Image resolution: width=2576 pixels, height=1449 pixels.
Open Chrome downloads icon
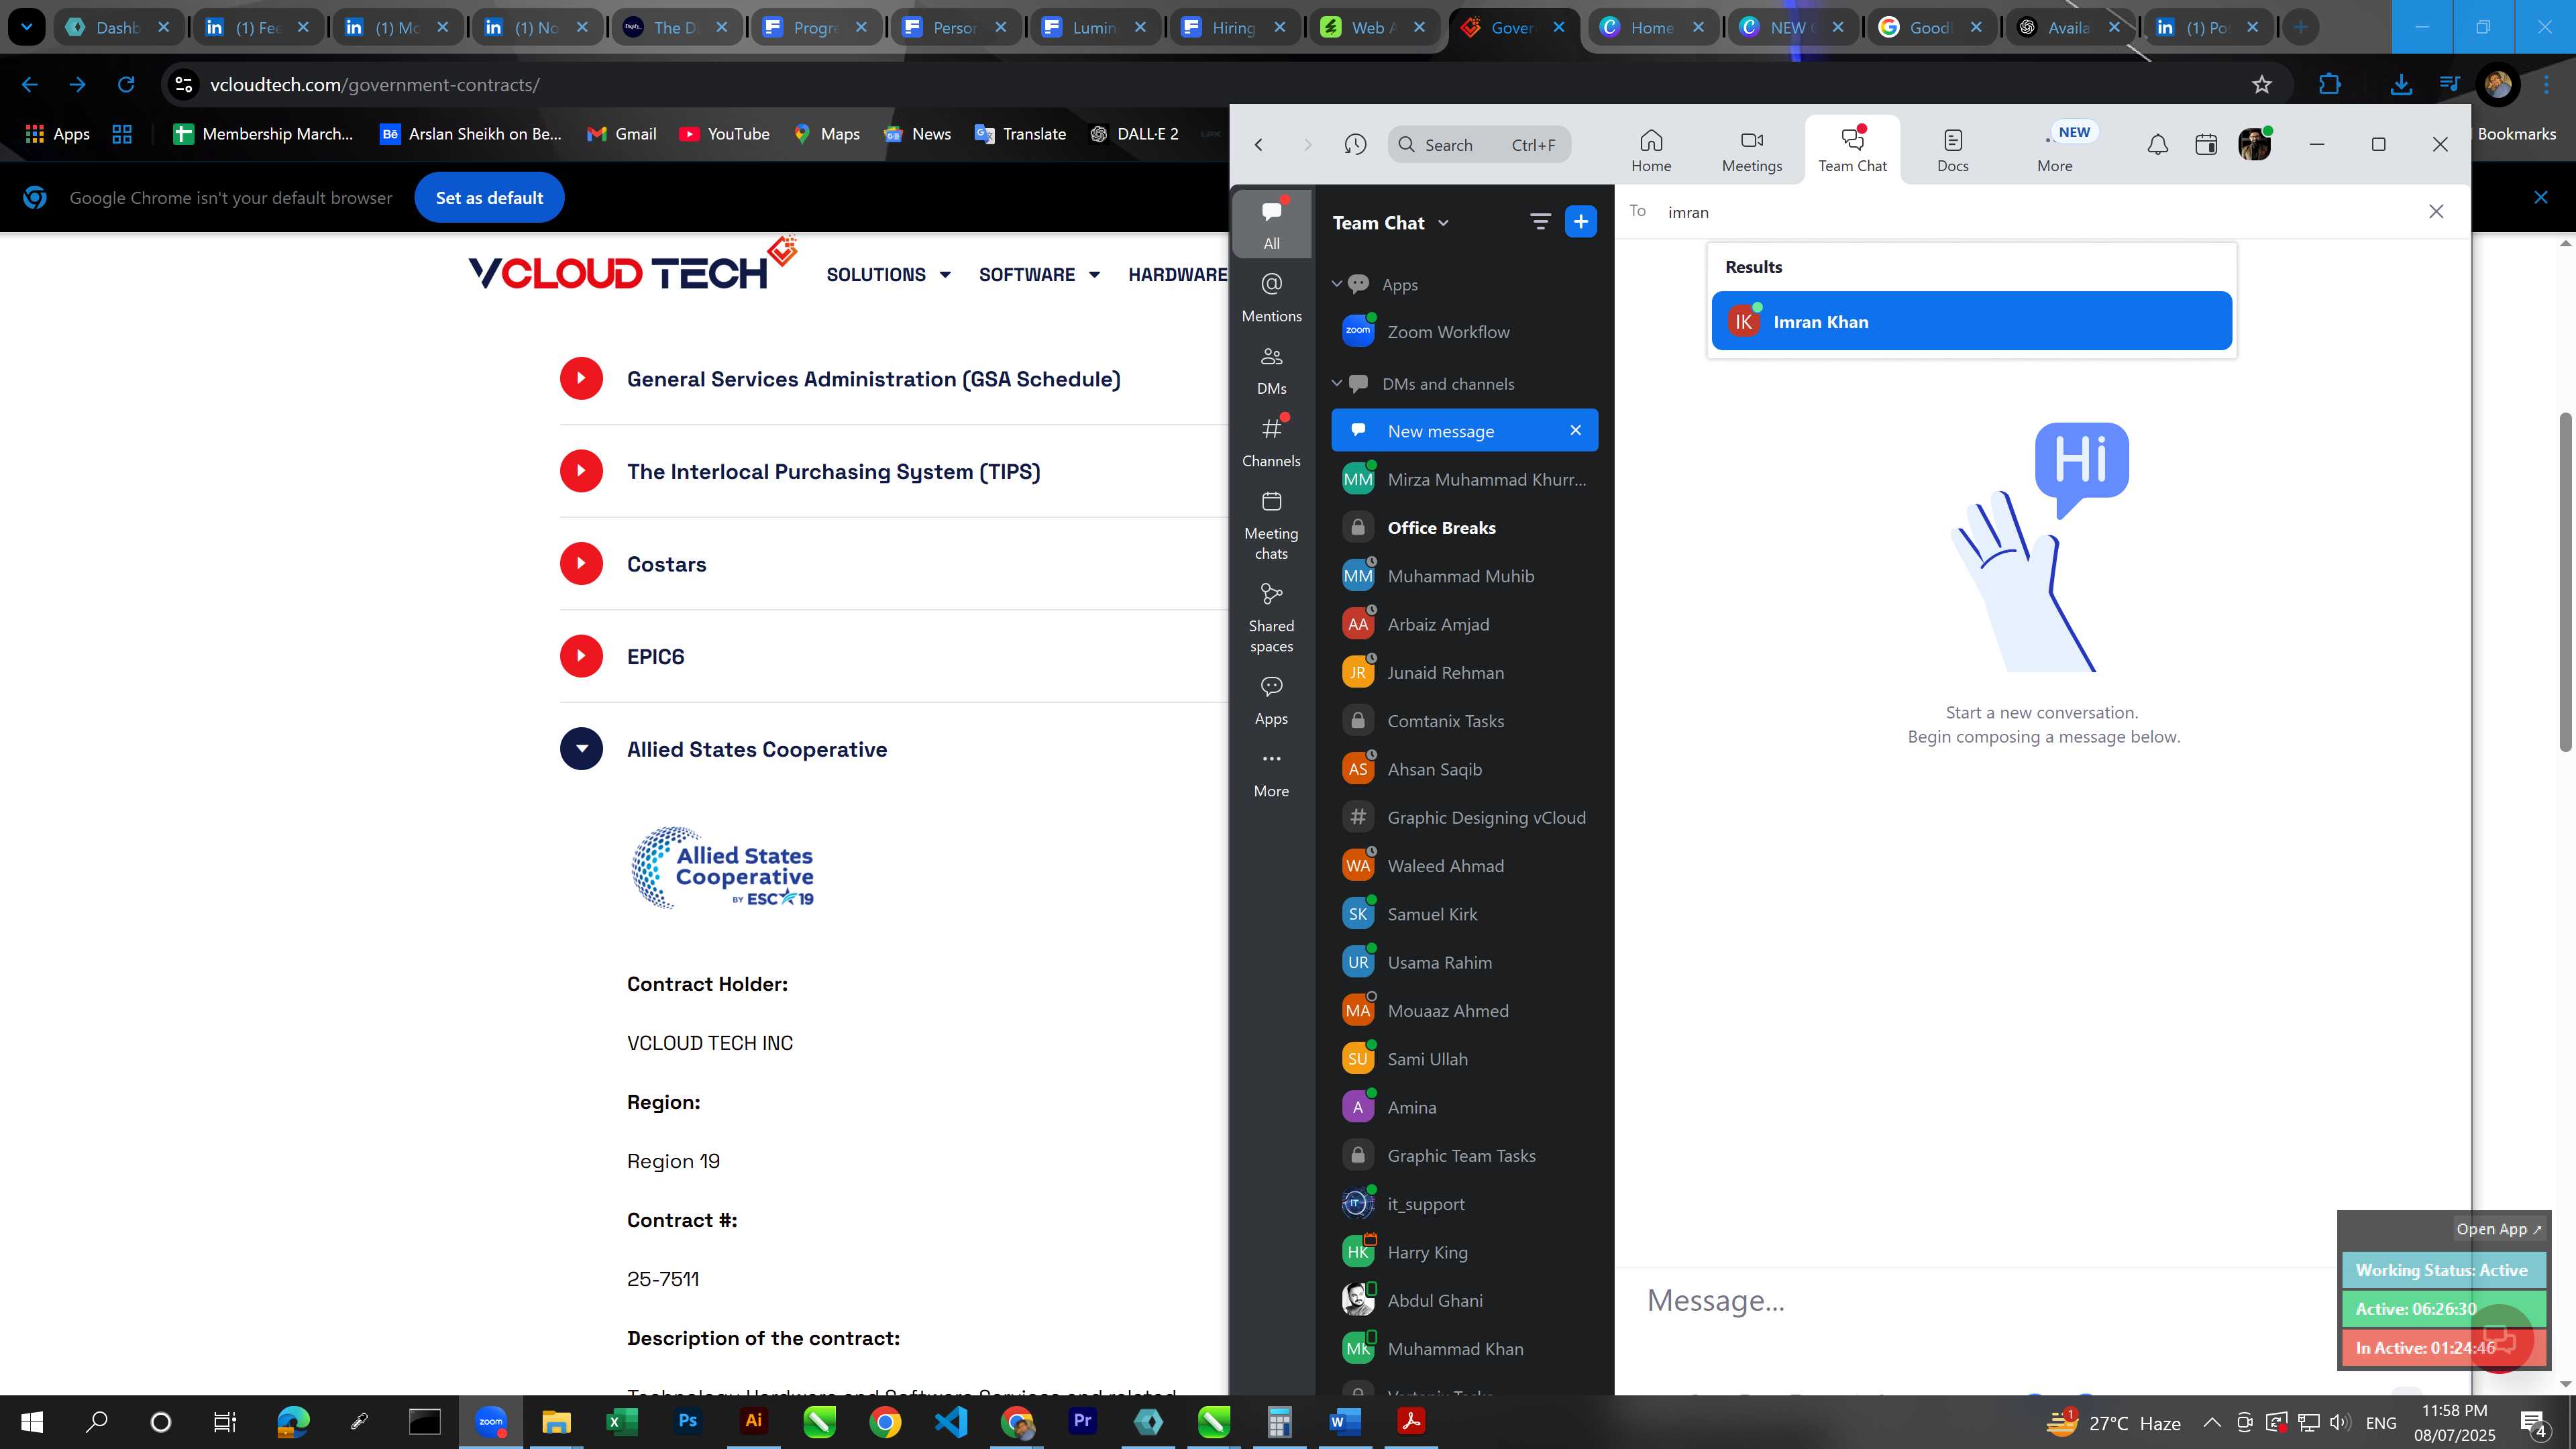tap(2400, 85)
